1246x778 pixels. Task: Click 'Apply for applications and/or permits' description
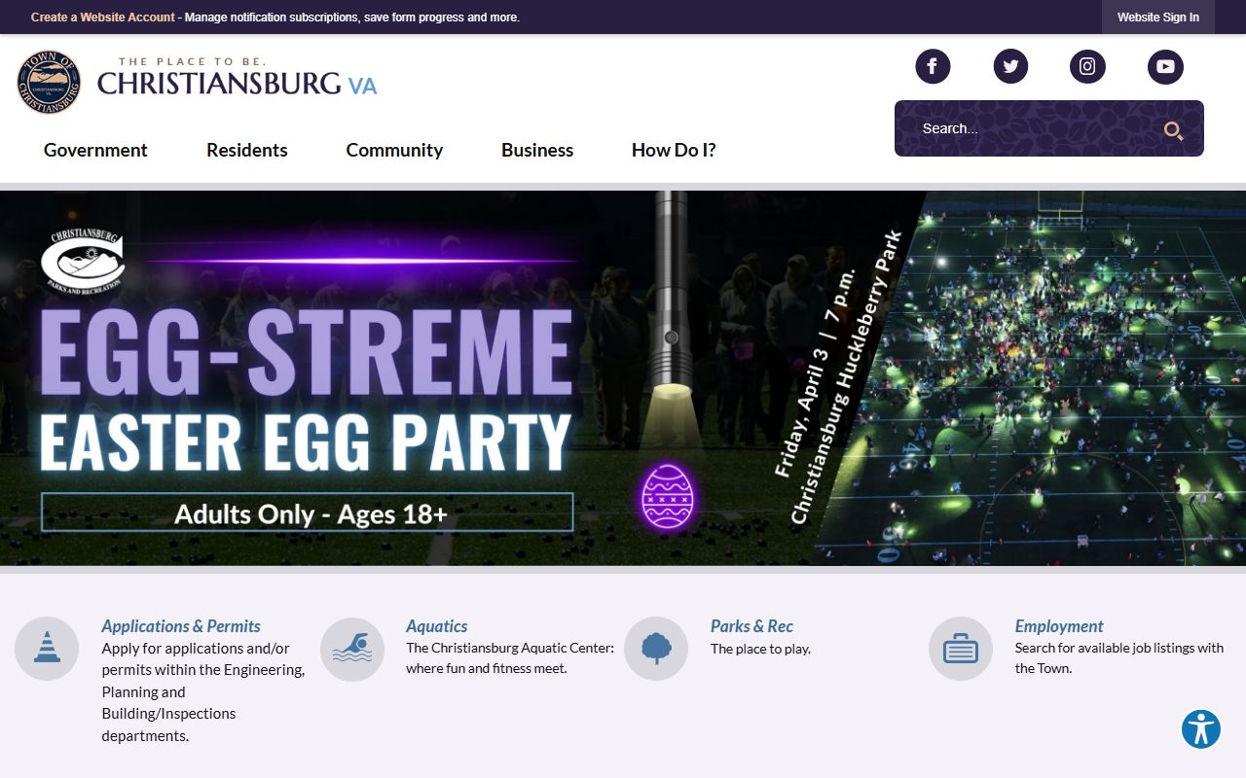click(x=202, y=691)
